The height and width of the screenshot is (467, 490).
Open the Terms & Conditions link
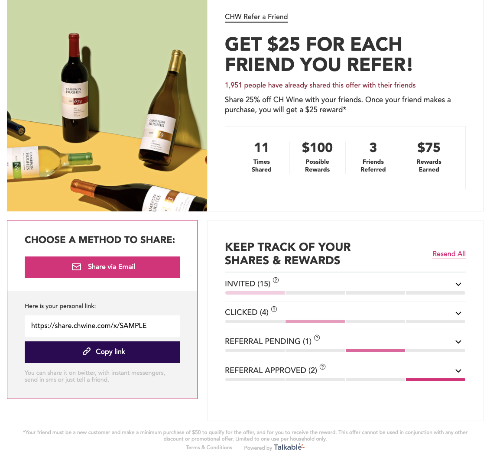click(209, 448)
